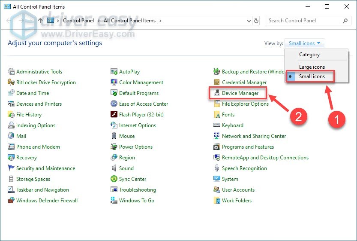Click the Network and Sharing Center icon

tap(217, 136)
